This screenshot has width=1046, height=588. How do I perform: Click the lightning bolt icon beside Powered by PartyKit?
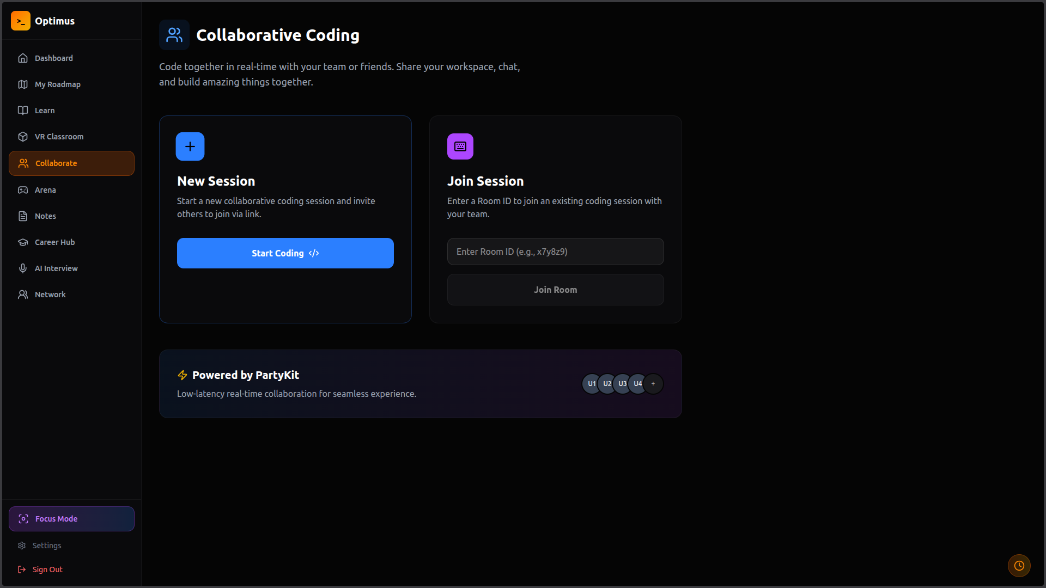183,375
